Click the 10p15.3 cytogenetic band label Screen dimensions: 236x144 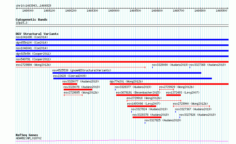coord(21,23)
